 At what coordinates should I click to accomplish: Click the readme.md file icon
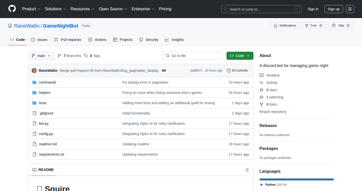34,144
